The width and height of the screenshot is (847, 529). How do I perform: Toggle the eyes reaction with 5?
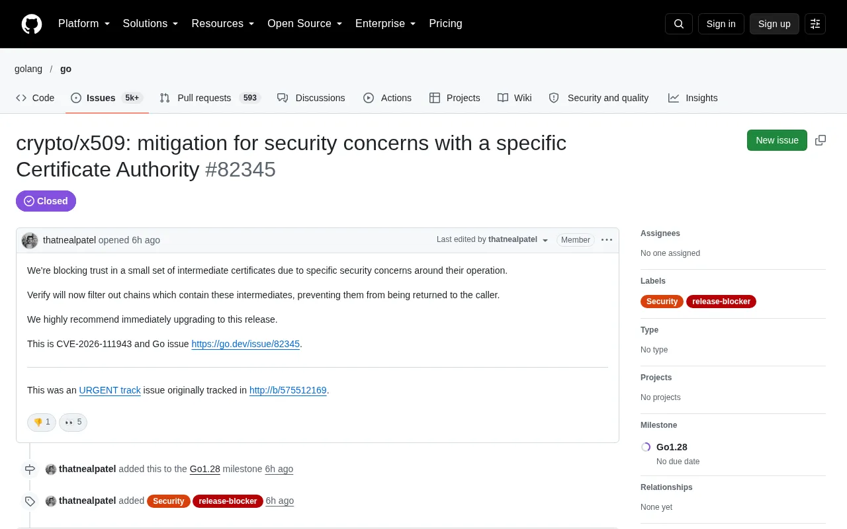(73, 422)
